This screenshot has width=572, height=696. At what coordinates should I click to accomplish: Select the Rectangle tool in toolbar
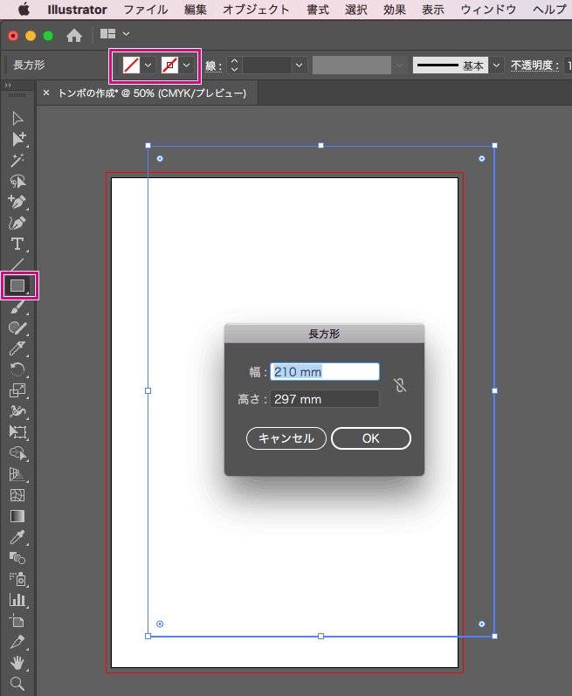pos(17,286)
